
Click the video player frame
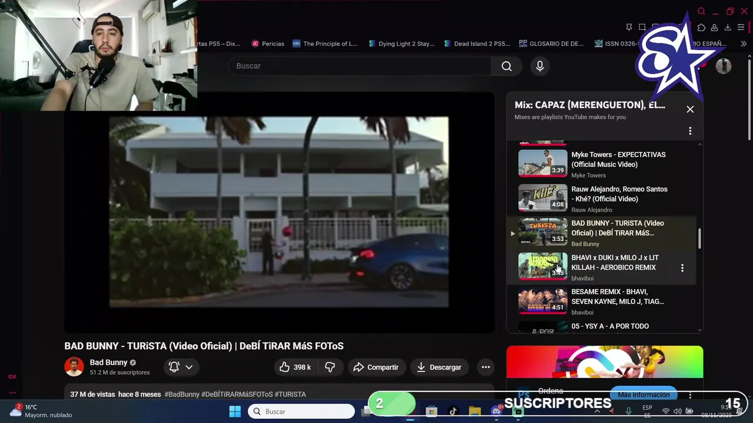click(x=279, y=212)
